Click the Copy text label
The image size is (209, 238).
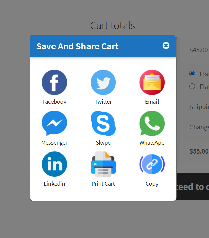(152, 184)
